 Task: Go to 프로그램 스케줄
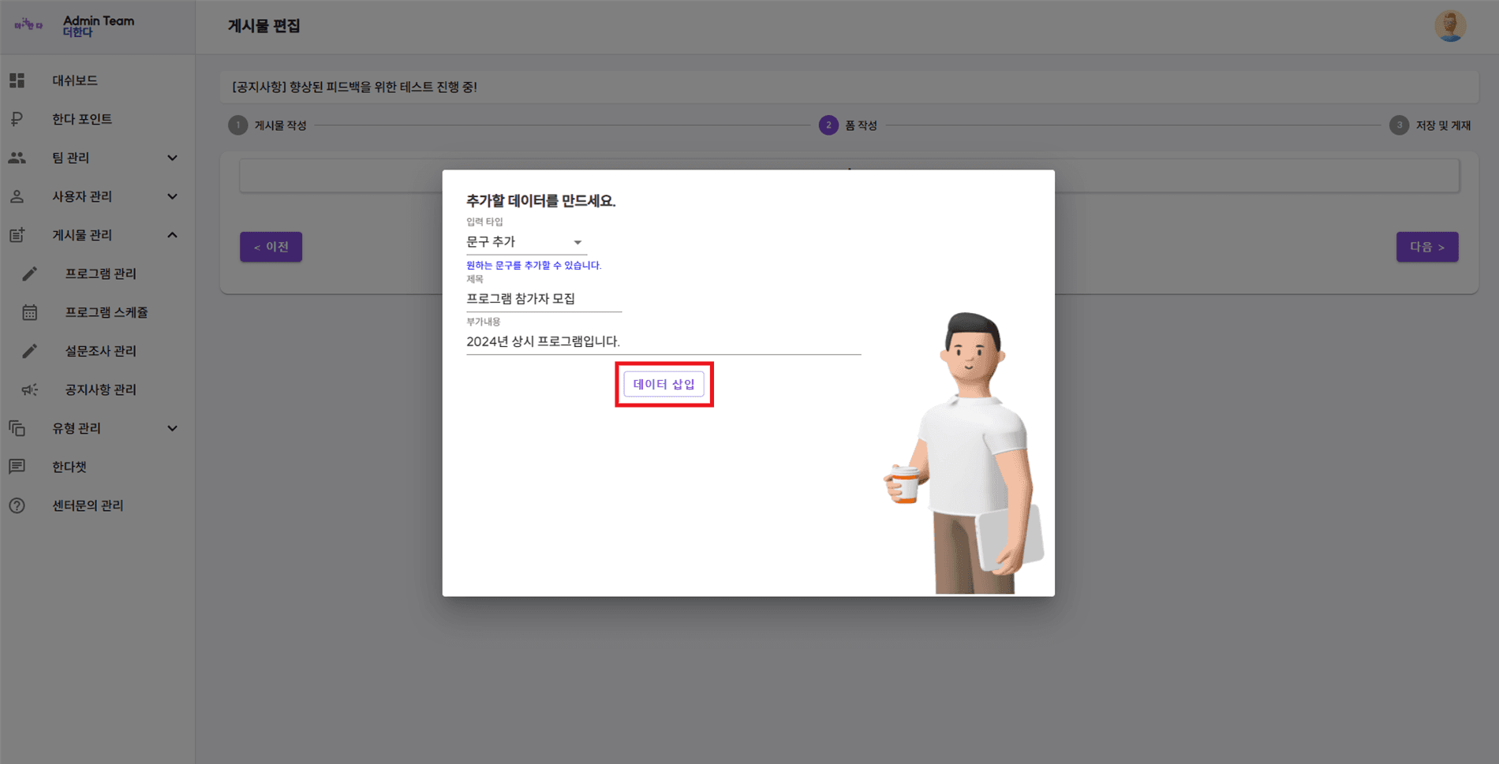coord(107,312)
